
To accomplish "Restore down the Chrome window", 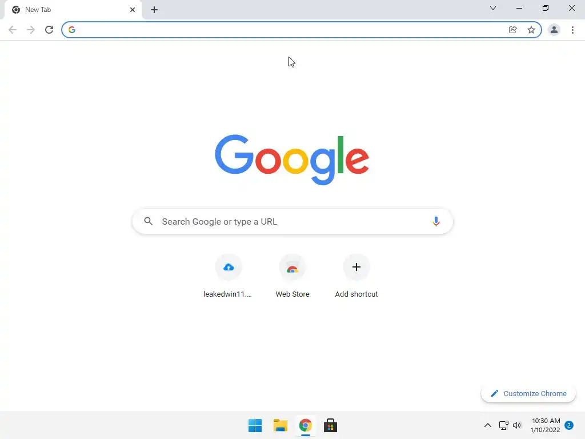I will pyautogui.click(x=546, y=8).
